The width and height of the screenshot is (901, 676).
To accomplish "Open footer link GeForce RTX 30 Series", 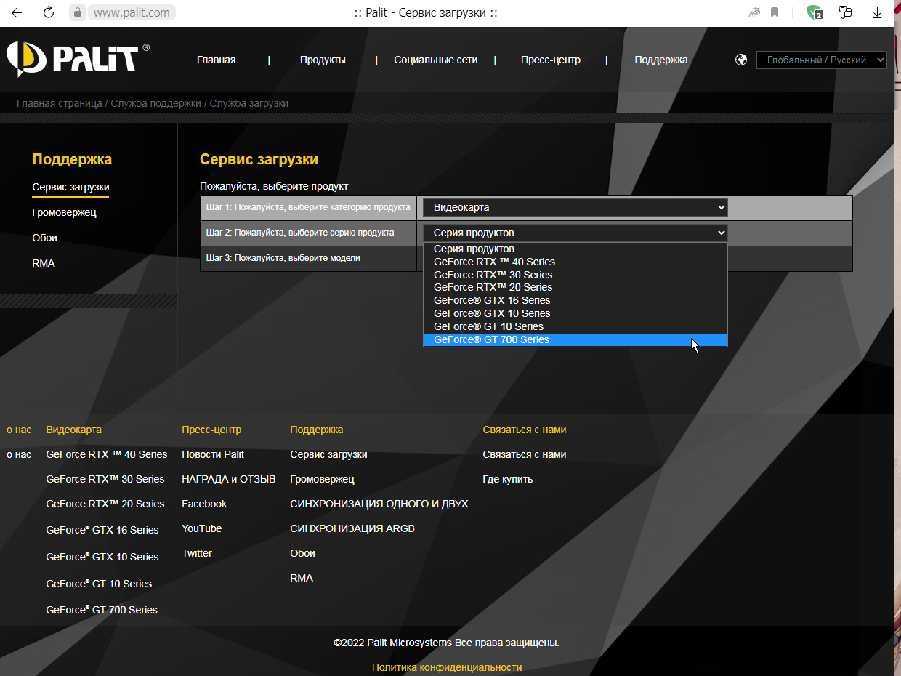I will point(105,479).
